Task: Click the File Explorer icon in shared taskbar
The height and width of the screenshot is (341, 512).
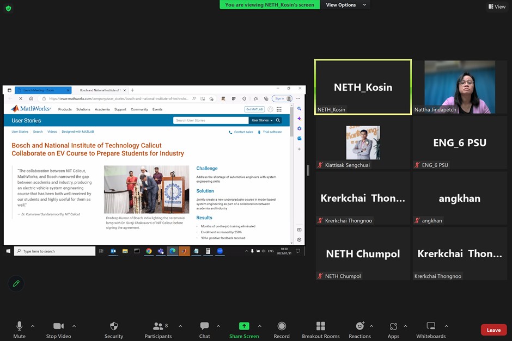Action: click(125, 251)
